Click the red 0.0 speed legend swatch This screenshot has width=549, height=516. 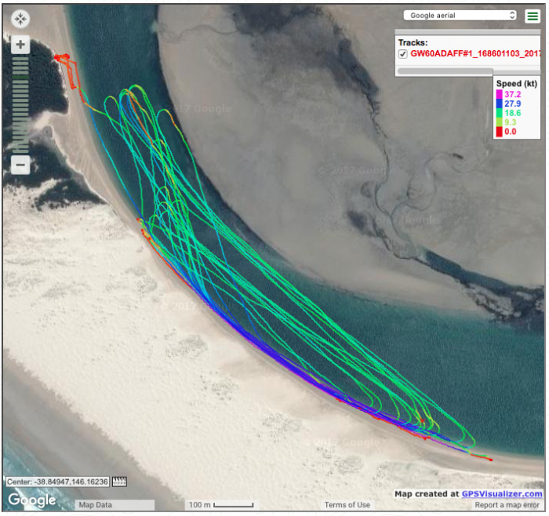click(x=499, y=132)
